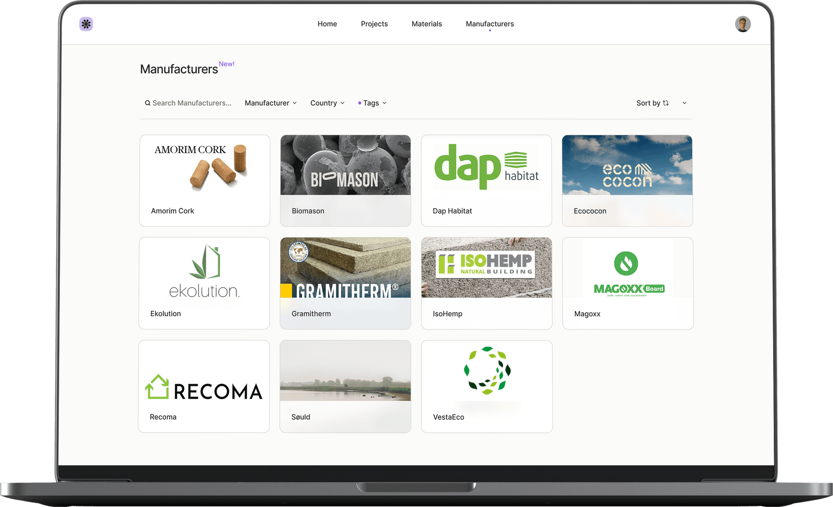The image size is (833, 507).
Task: Click the purple dot next to Tags
Action: [x=360, y=103]
